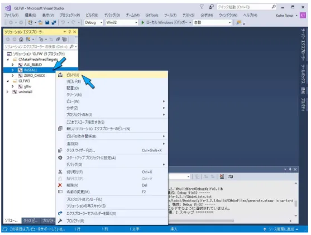Image resolution: width=311 pixels, height=235 pixels.
Task: Expand the uninstall project node
Action: pyautogui.click(x=7, y=92)
